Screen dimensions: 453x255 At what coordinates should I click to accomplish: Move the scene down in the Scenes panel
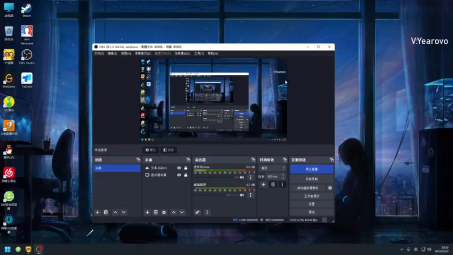point(123,212)
